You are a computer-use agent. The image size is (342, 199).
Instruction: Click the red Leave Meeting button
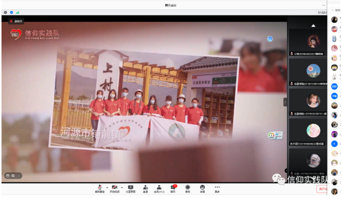tap(322, 189)
